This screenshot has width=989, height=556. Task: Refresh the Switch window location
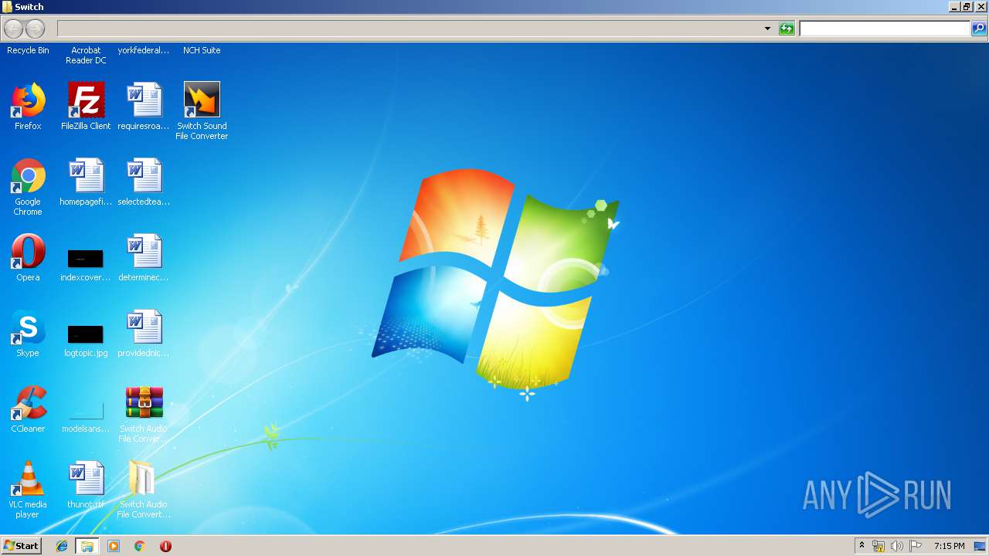[x=787, y=29]
